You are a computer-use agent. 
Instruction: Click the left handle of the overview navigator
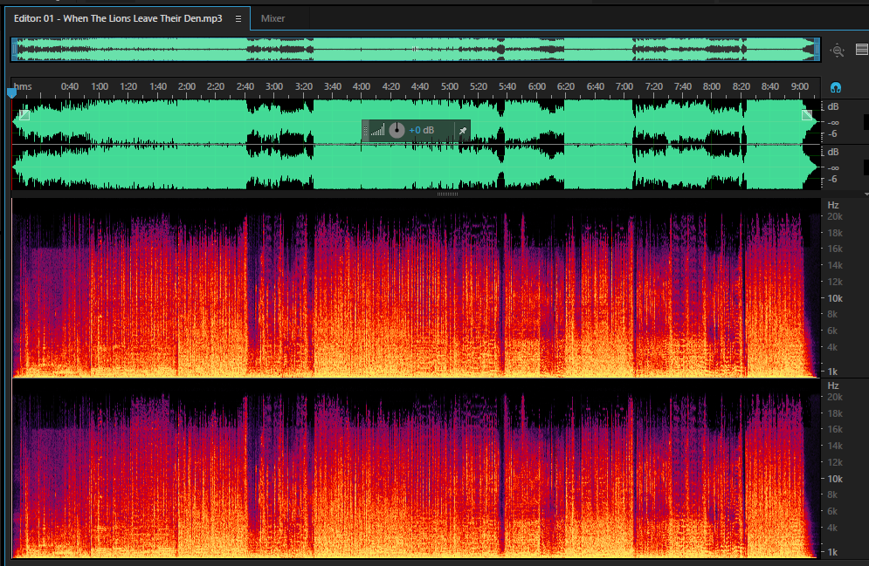coord(14,49)
